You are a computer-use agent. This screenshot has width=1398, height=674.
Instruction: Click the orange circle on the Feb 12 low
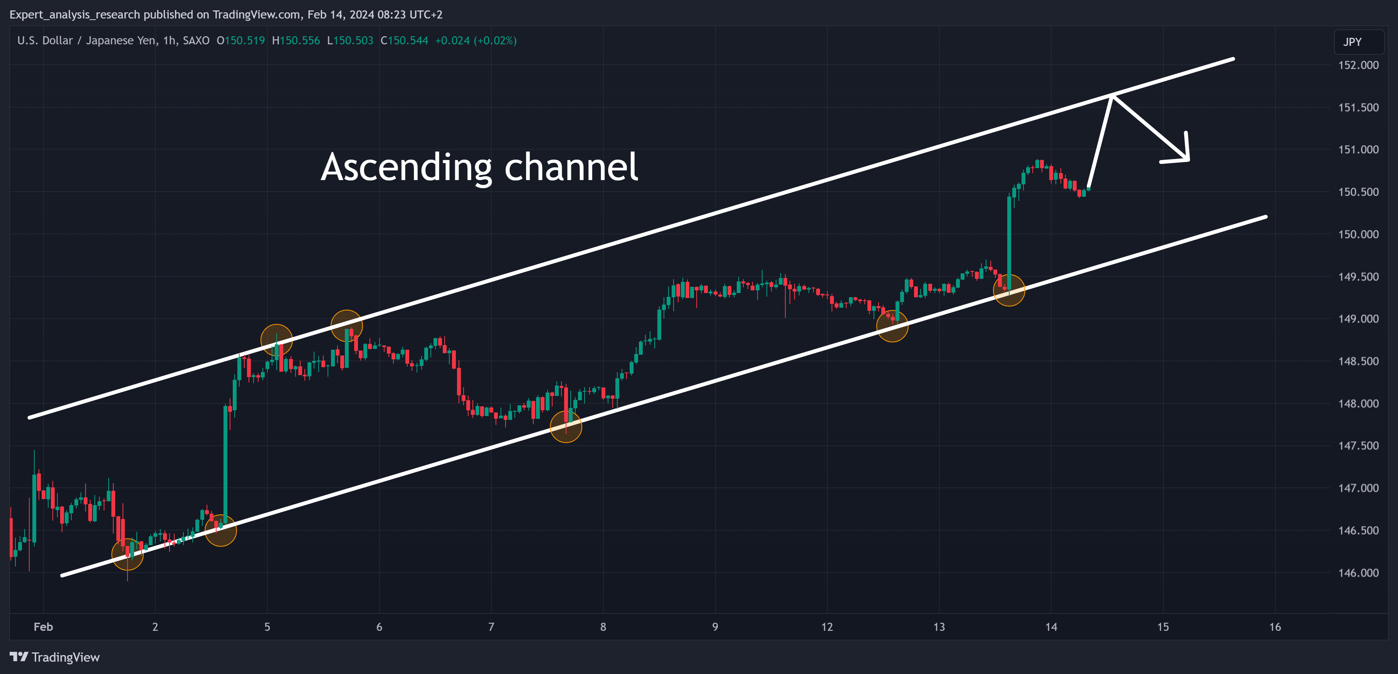[x=892, y=326]
